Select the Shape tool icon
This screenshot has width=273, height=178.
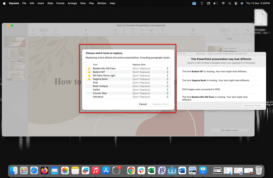coord(142,30)
